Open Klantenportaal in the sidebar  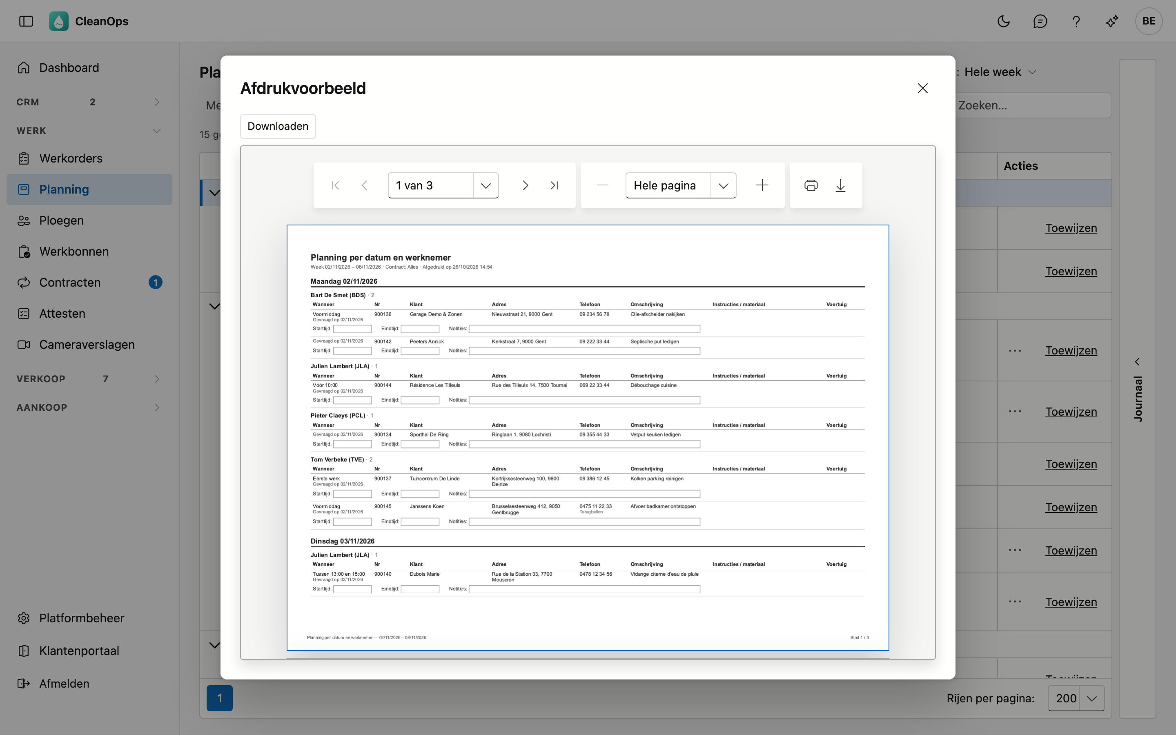click(x=89, y=650)
